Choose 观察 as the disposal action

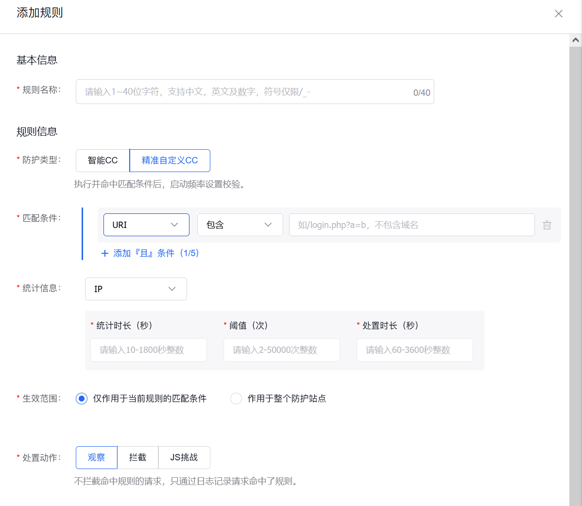pos(96,457)
